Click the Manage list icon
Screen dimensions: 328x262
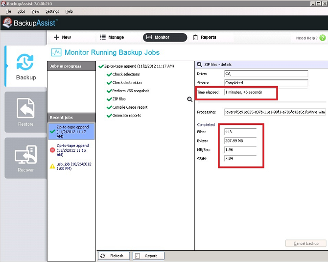pyautogui.click(x=103, y=37)
